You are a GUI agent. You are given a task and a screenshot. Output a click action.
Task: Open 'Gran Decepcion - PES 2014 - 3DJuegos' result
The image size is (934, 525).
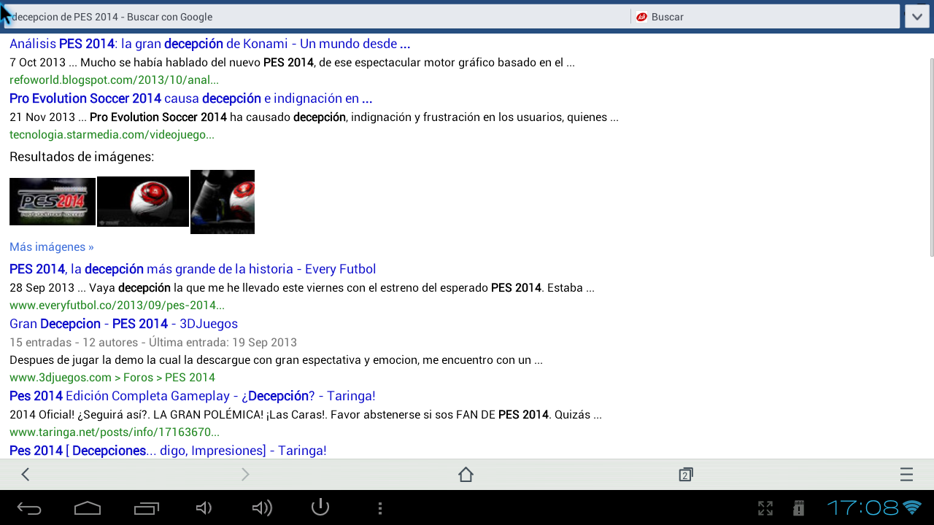click(123, 324)
